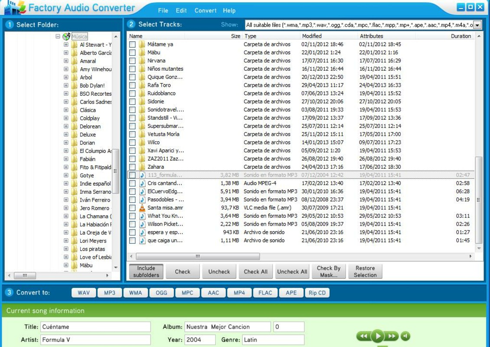Open the Help menu
This screenshot has height=347, width=490.
(229, 10)
